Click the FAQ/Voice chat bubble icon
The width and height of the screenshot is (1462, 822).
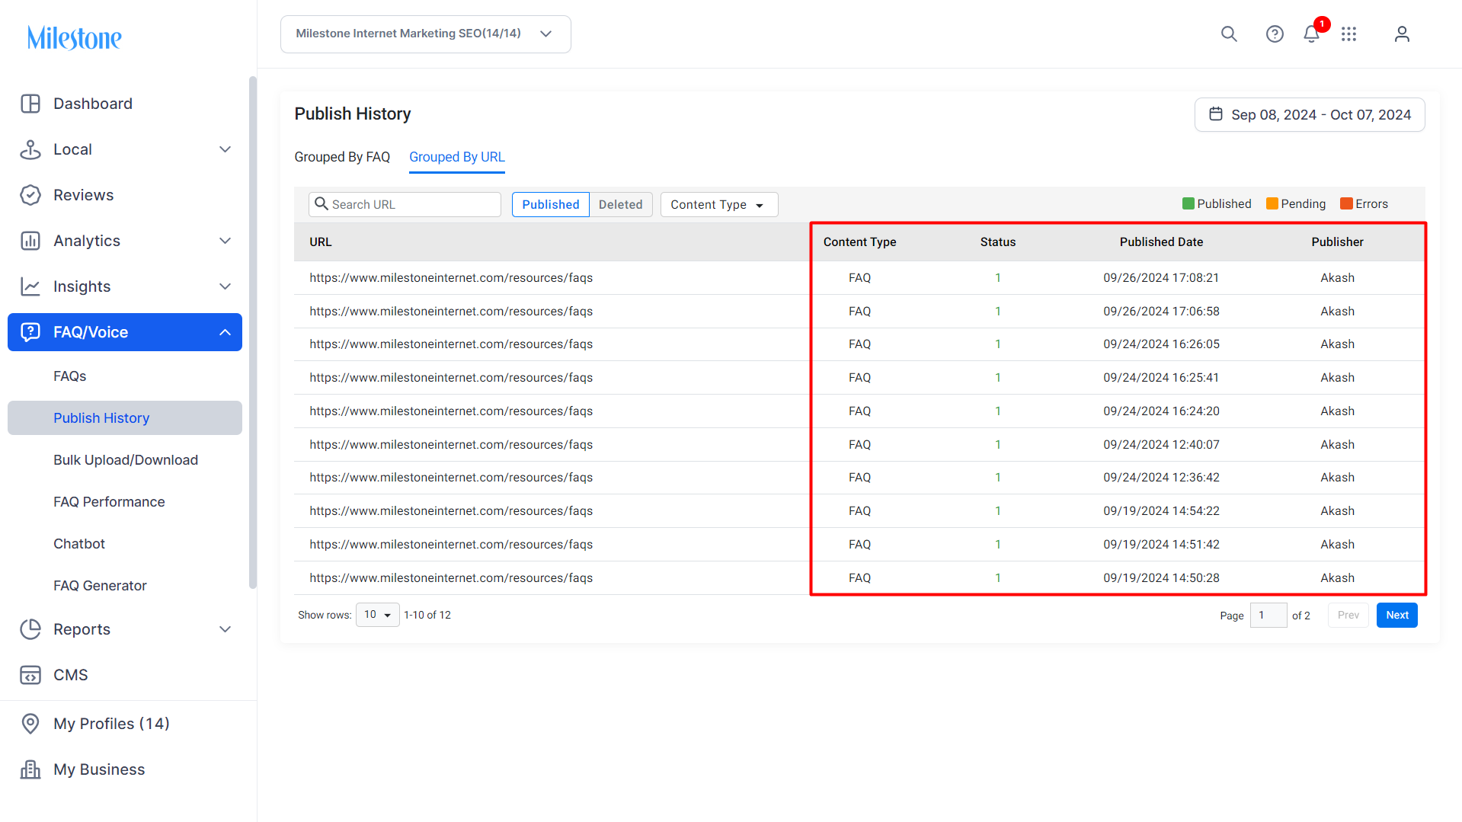pyautogui.click(x=30, y=332)
